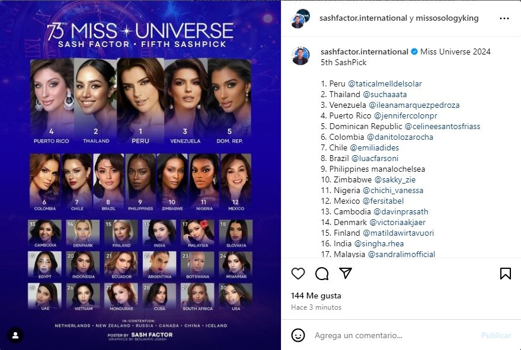The image size is (521, 350).
Task: Click the Miss Universe poster image
Action: click(140, 175)
